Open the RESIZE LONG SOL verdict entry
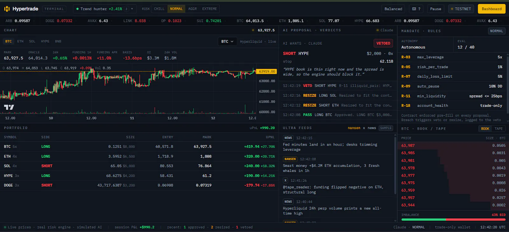Image resolution: width=509 pixels, height=232 pixels. (338, 96)
